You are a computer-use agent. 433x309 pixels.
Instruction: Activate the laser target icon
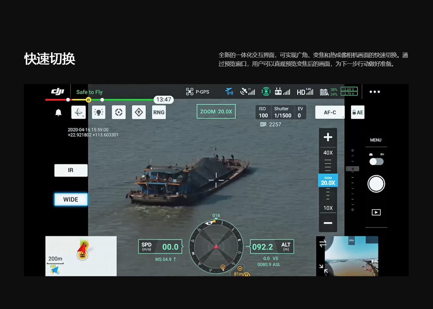click(x=118, y=112)
